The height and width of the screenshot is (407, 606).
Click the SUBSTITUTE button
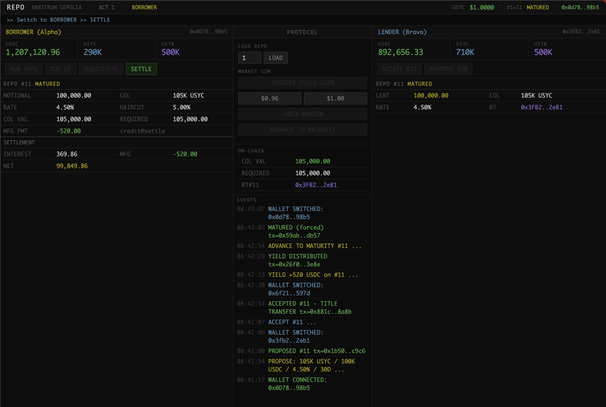coord(101,69)
